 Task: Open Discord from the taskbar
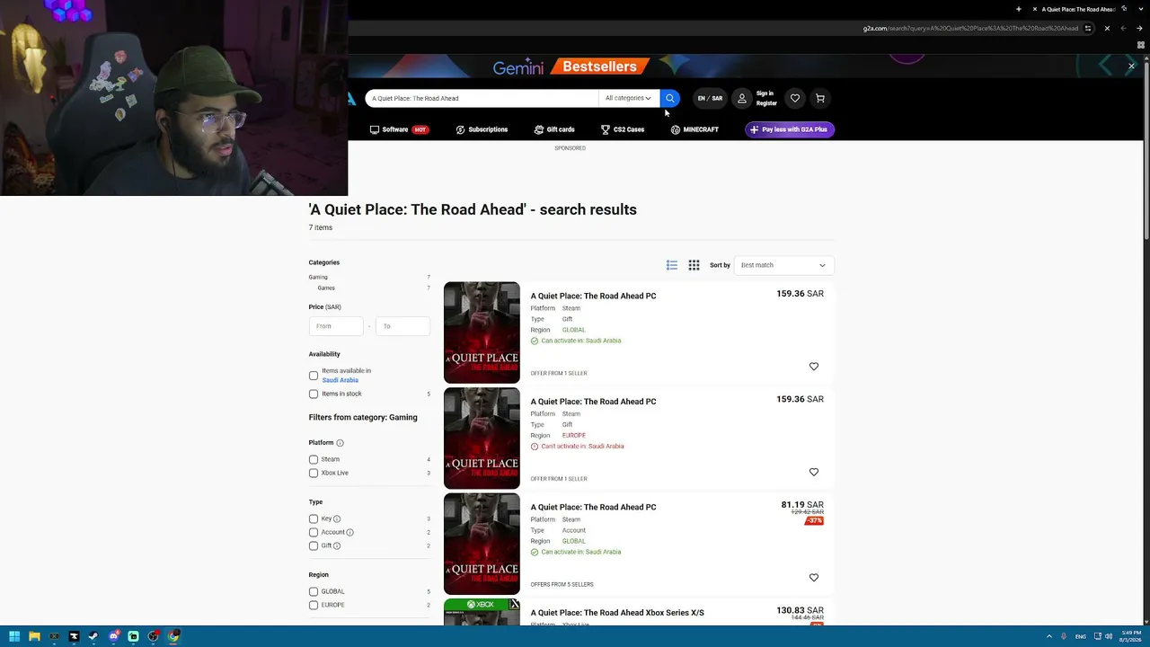click(113, 637)
